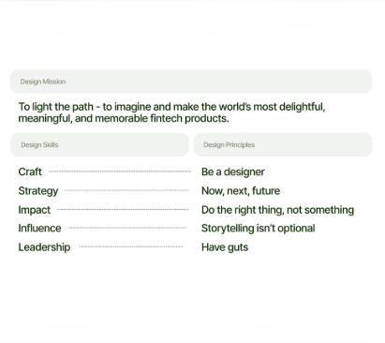This screenshot has height=343, width=385.
Task: Select 'Do the right thing, not something'
Action: point(277,210)
